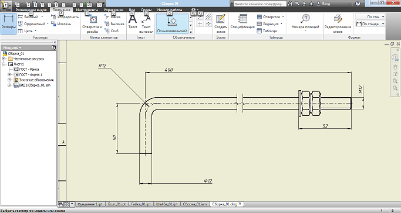Activate the Текст выноски leader text tool
The image size is (401, 213).
click(146, 24)
